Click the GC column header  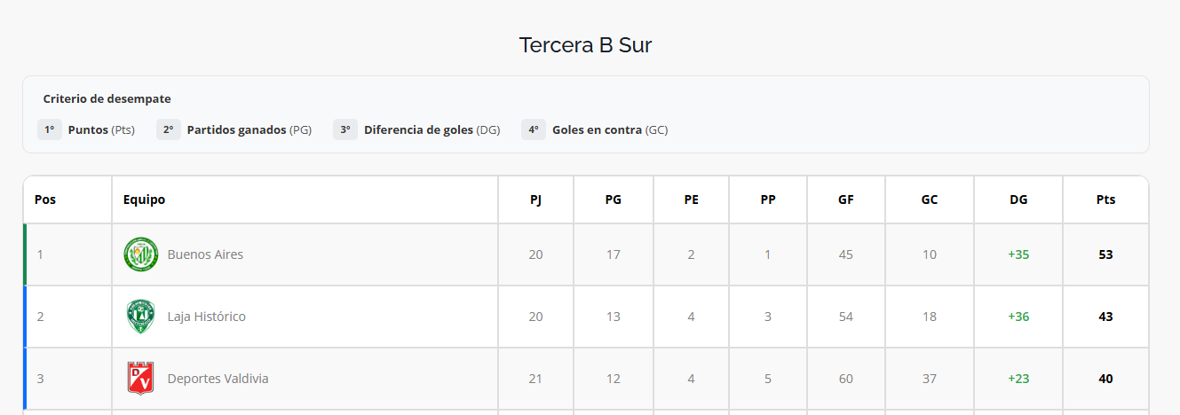(930, 200)
